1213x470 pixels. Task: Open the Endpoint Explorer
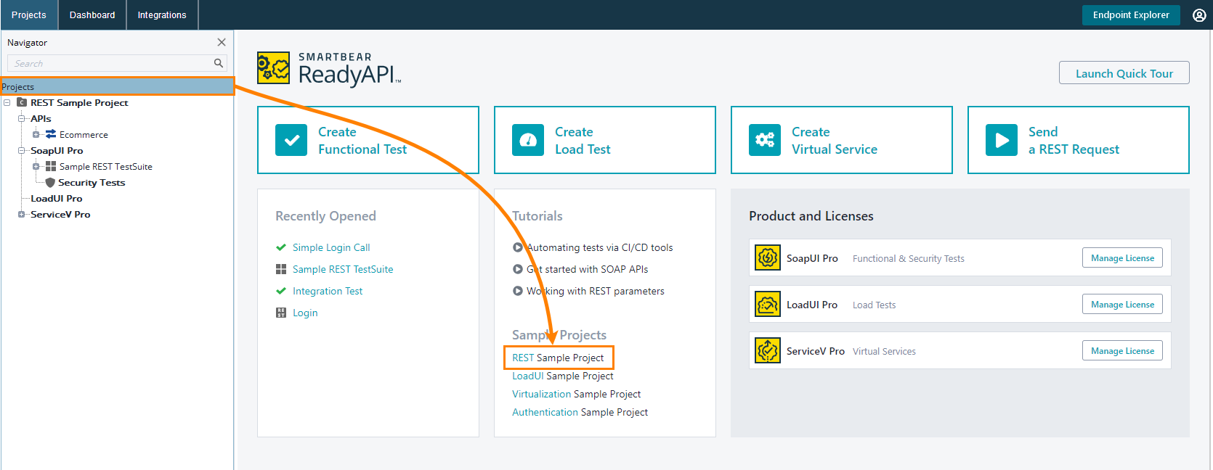(x=1131, y=15)
